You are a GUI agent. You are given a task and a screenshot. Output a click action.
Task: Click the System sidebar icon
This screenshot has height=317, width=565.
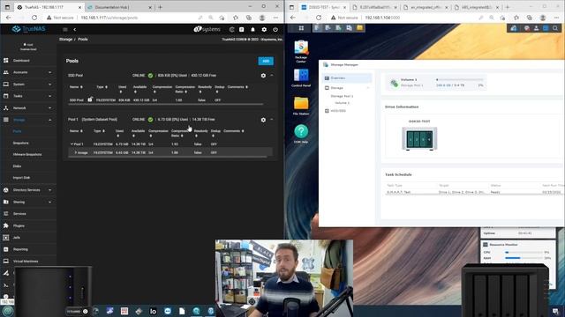click(x=6, y=85)
